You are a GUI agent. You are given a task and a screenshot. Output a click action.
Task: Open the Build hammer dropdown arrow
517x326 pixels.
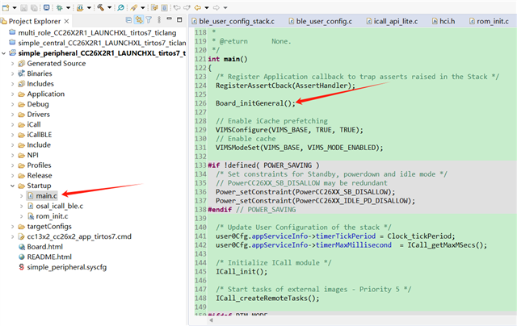[110, 7]
